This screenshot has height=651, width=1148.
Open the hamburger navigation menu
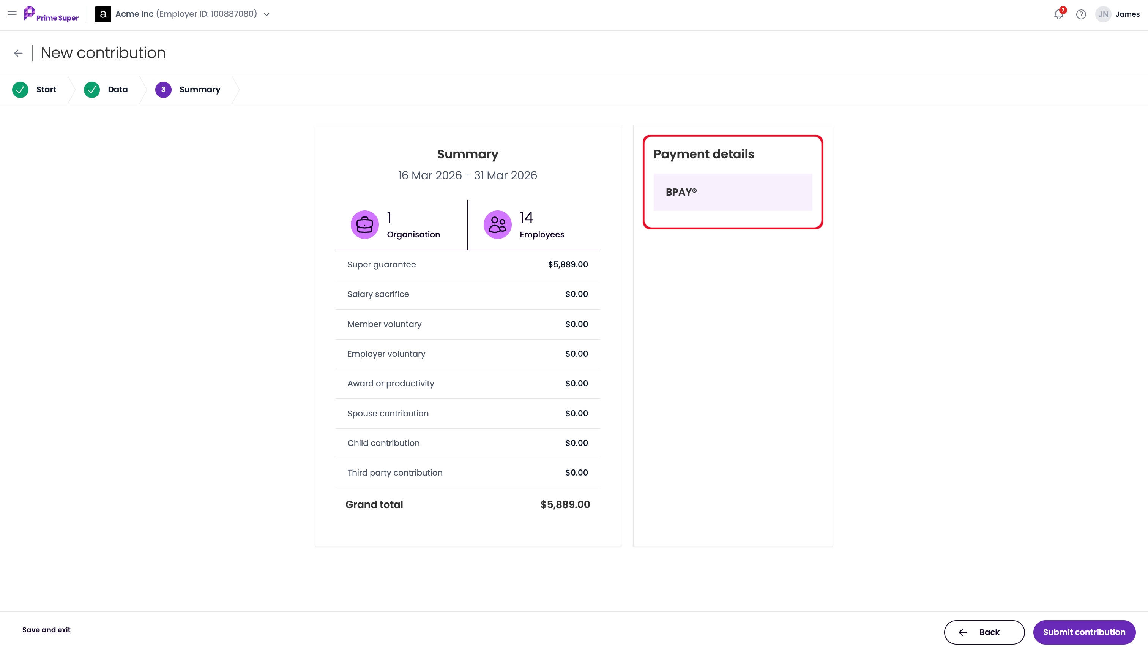12,14
